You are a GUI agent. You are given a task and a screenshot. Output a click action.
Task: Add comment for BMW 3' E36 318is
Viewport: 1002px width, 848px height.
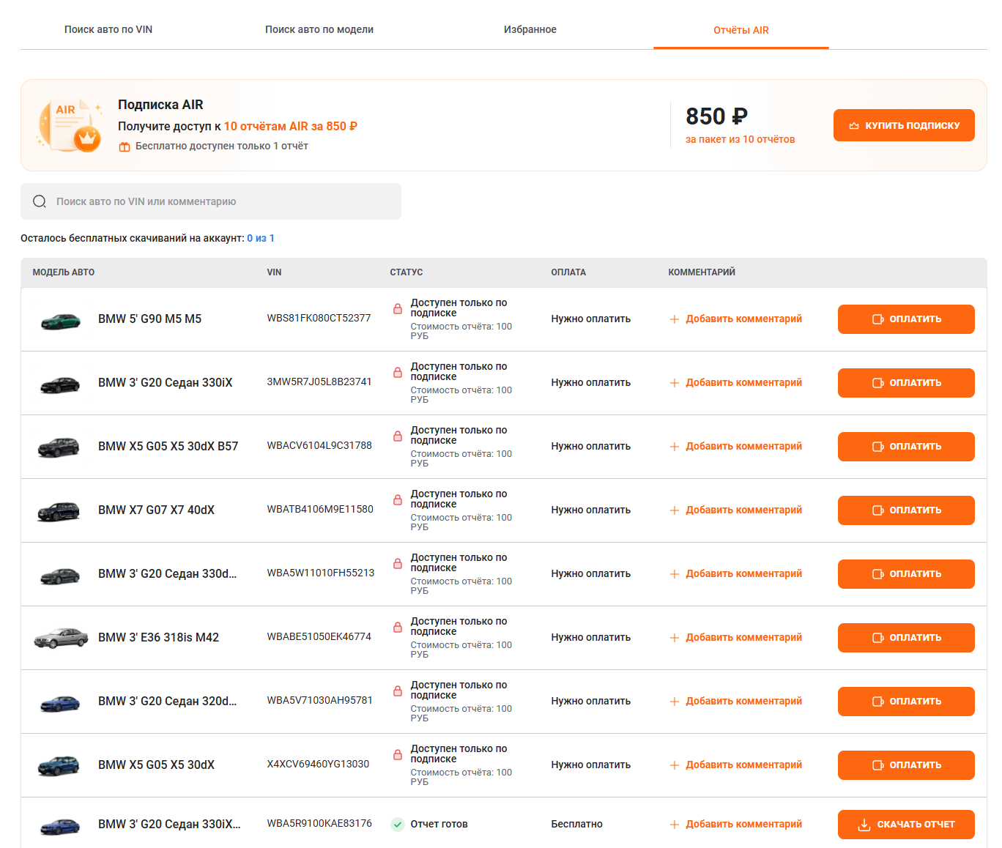click(x=736, y=638)
